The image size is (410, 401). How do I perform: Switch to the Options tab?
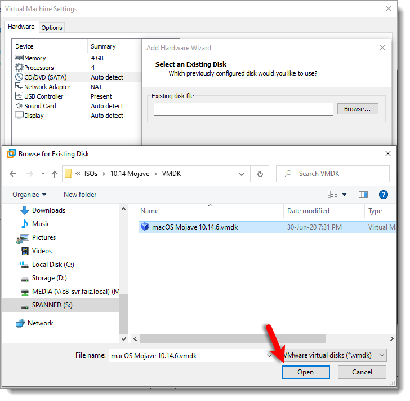tap(52, 28)
